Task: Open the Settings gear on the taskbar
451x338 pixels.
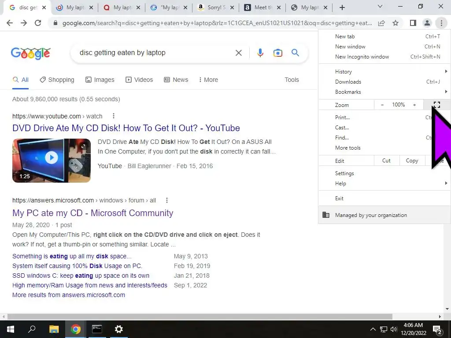Action: click(x=118, y=329)
